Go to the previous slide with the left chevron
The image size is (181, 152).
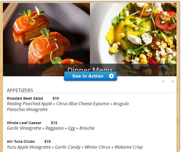163,82
